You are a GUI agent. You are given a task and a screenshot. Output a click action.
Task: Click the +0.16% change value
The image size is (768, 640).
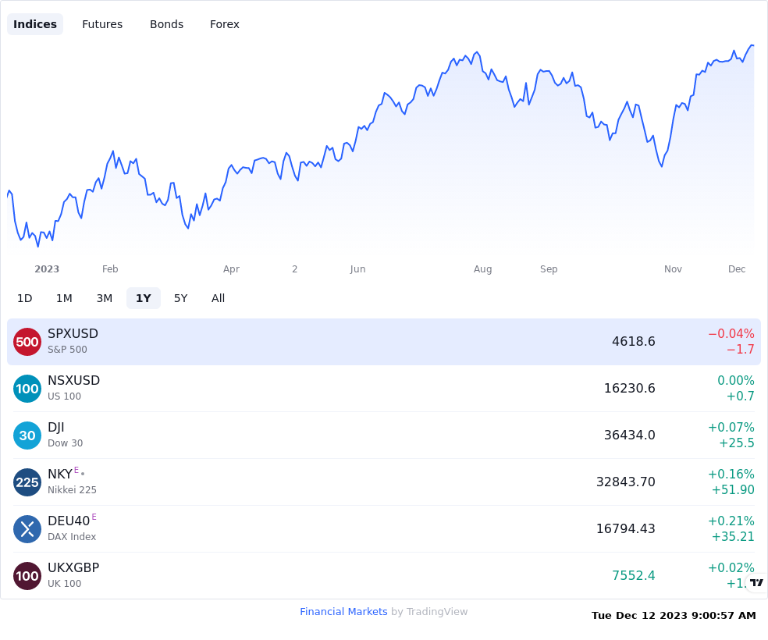point(731,474)
